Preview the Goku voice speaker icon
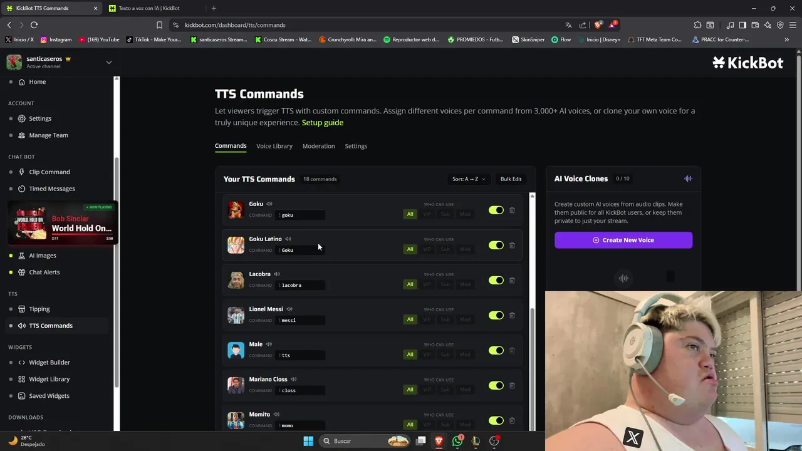 point(269,204)
